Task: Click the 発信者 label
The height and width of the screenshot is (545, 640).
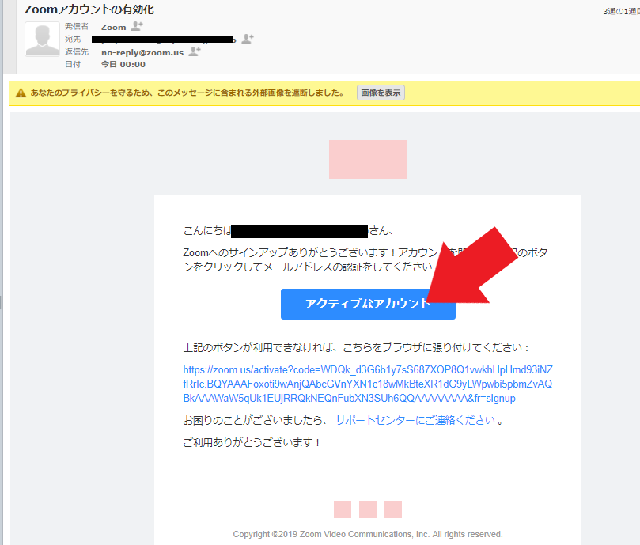Action: point(77,27)
